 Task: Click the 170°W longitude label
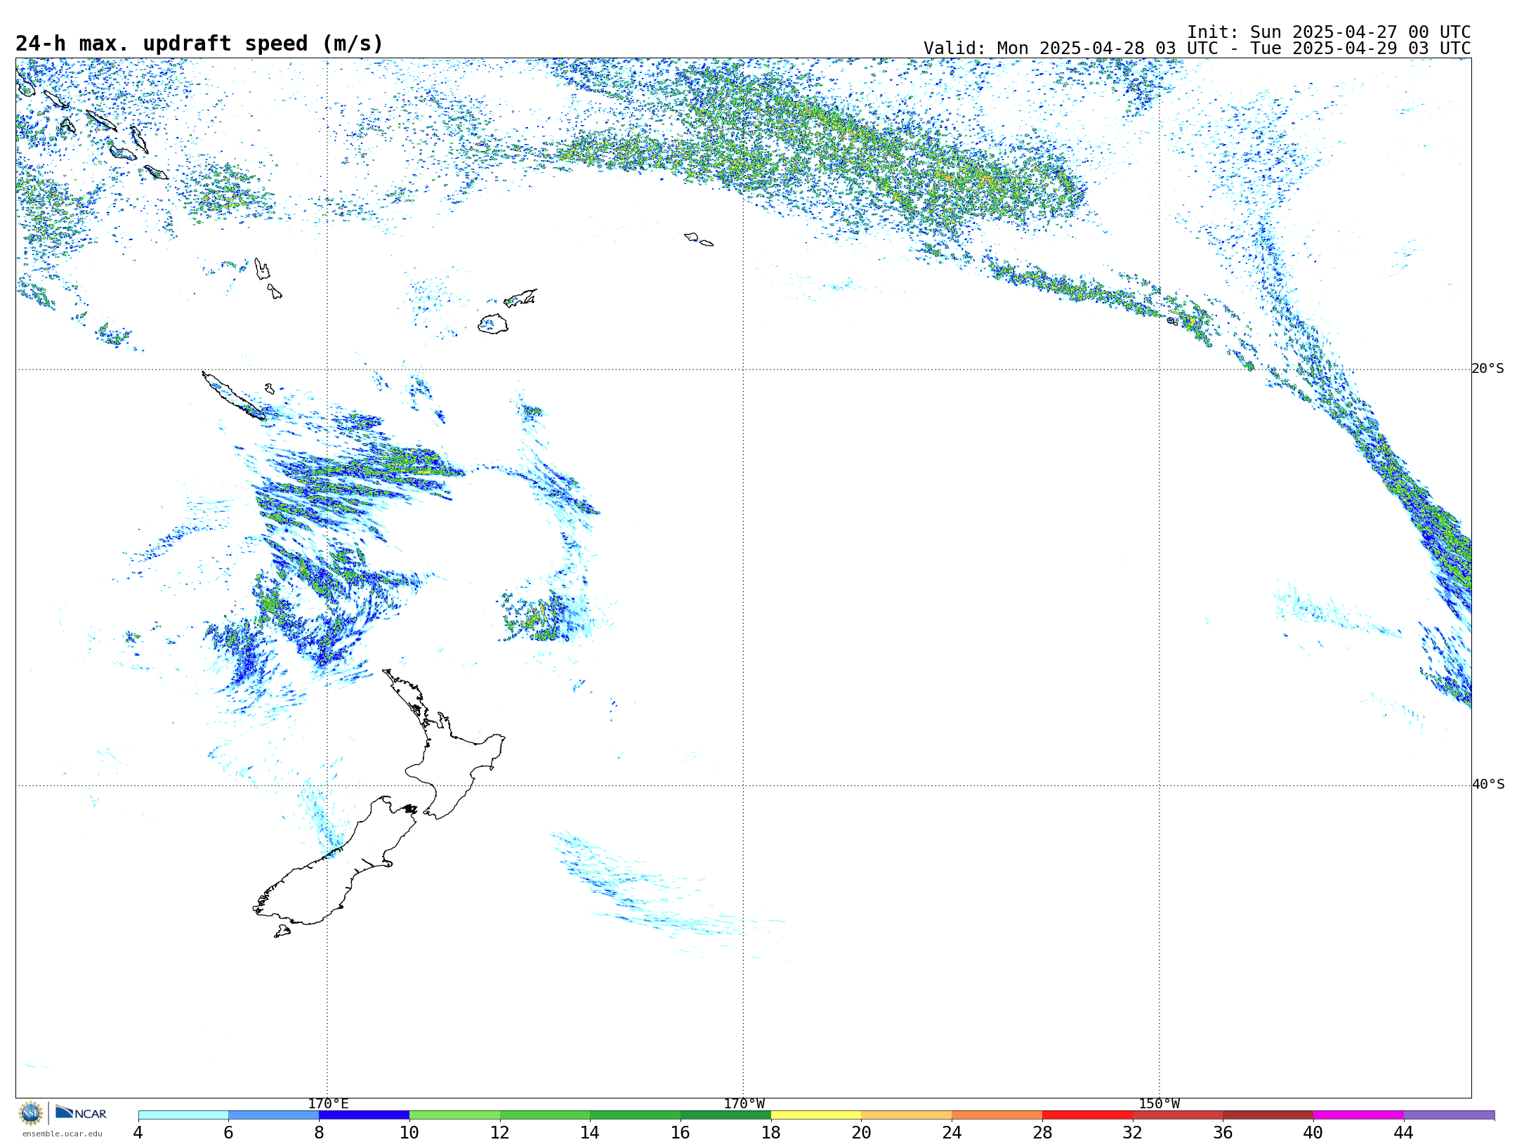tap(744, 1104)
